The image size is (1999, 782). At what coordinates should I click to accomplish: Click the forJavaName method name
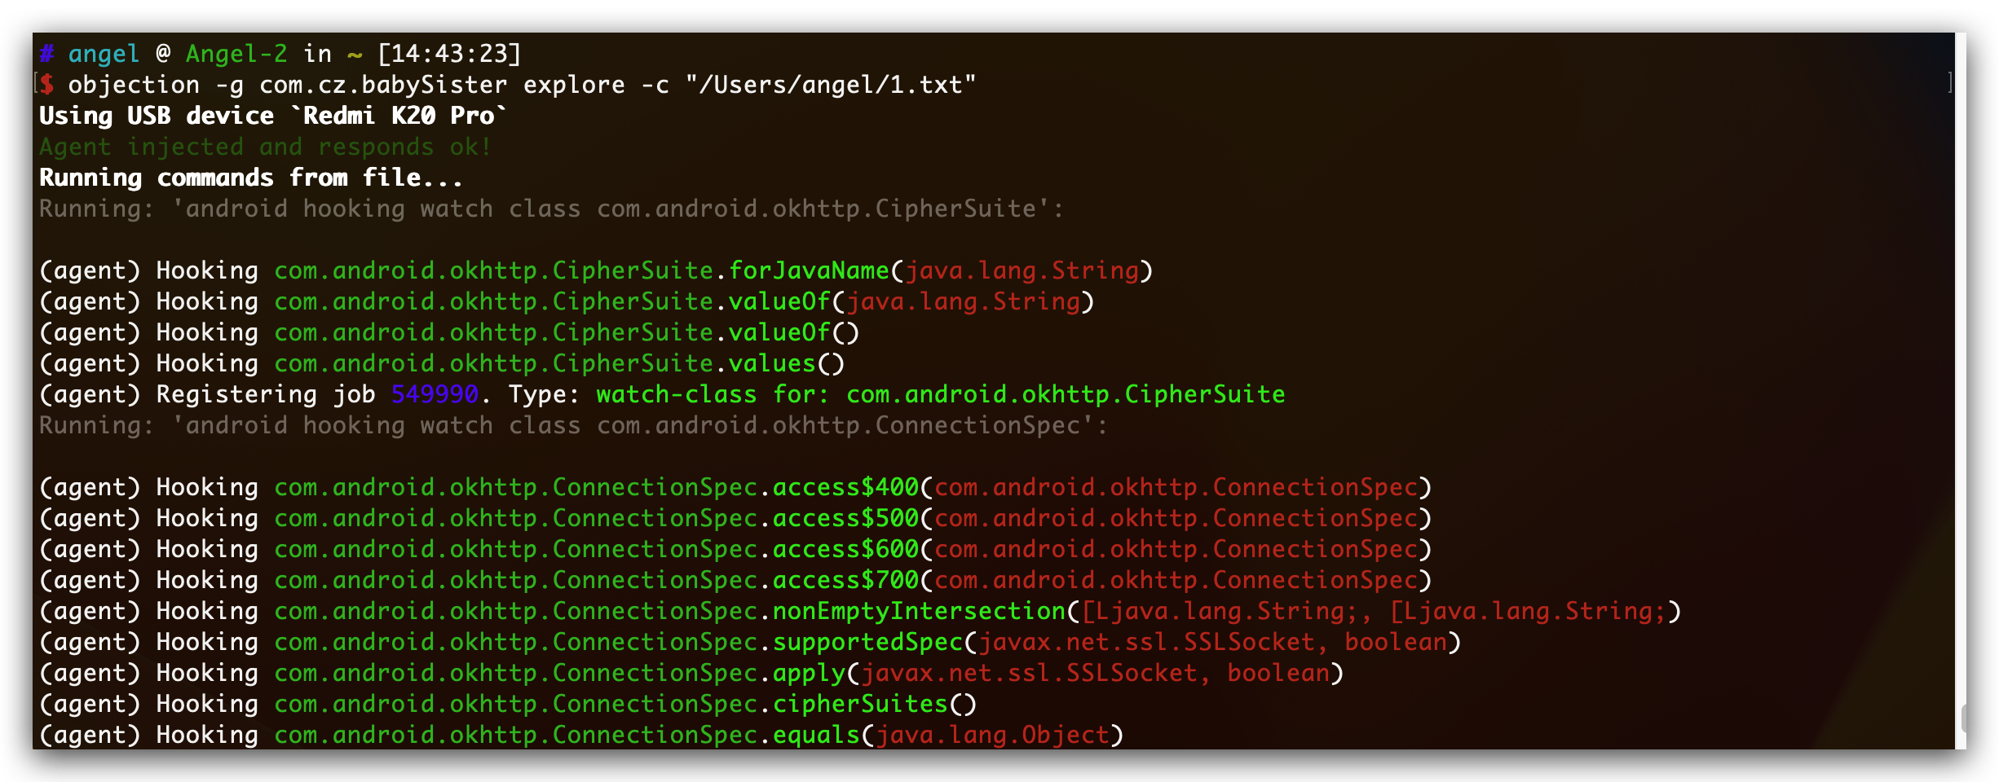pyautogui.click(x=809, y=270)
